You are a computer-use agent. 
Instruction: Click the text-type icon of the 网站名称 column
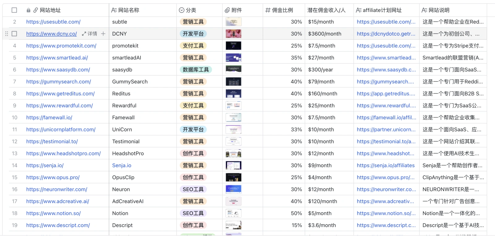(114, 10)
